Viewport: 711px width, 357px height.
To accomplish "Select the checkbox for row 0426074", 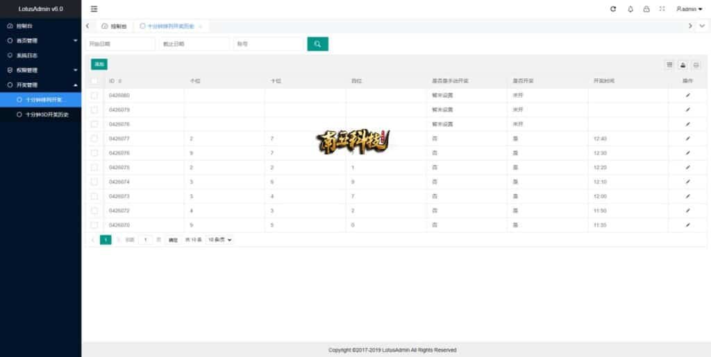I will (94, 182).
